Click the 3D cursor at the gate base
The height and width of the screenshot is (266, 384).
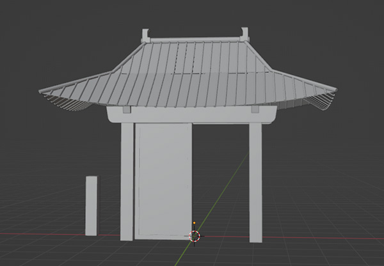[x=195, y=236]
